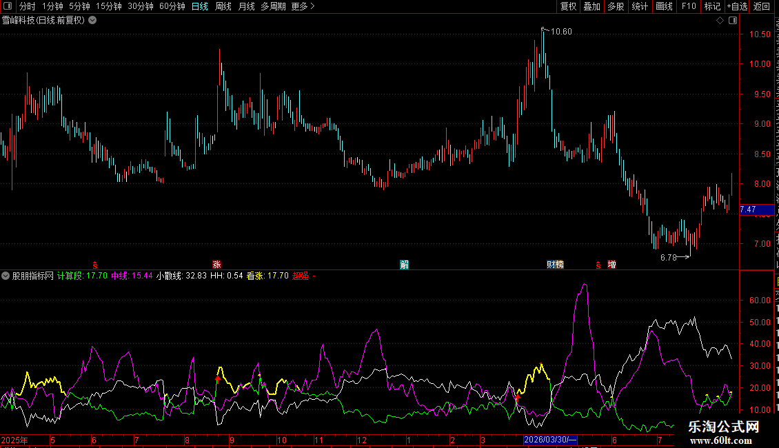Open the 多股 multi-stock view
This screenshot has height=448, width=779.
(x=616, y=6)
